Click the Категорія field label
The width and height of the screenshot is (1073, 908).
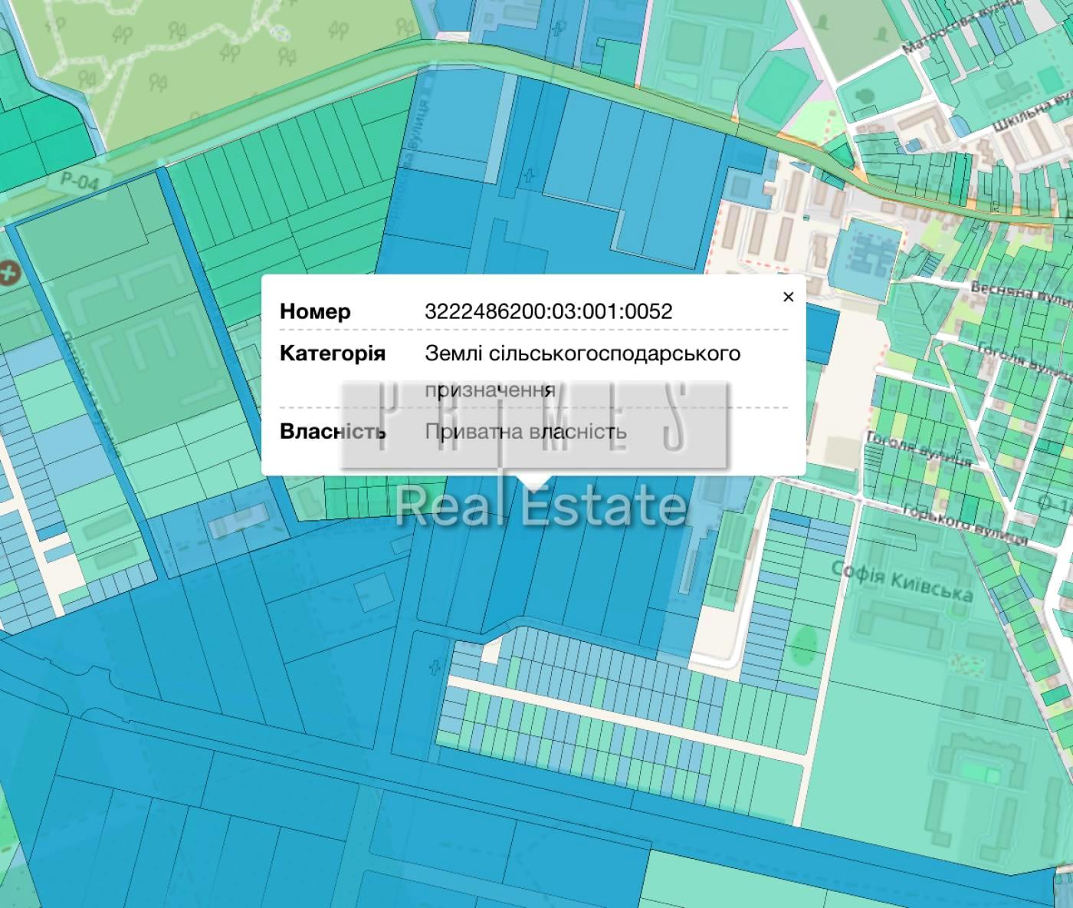tap(332, 354)
